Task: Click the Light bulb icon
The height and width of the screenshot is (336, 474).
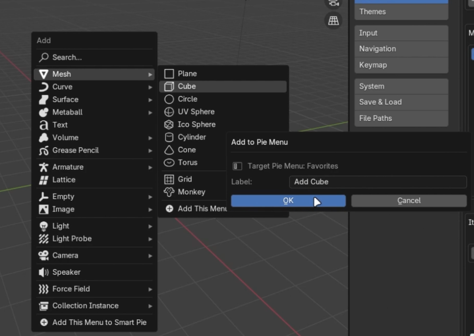Action: pos(44,226)
